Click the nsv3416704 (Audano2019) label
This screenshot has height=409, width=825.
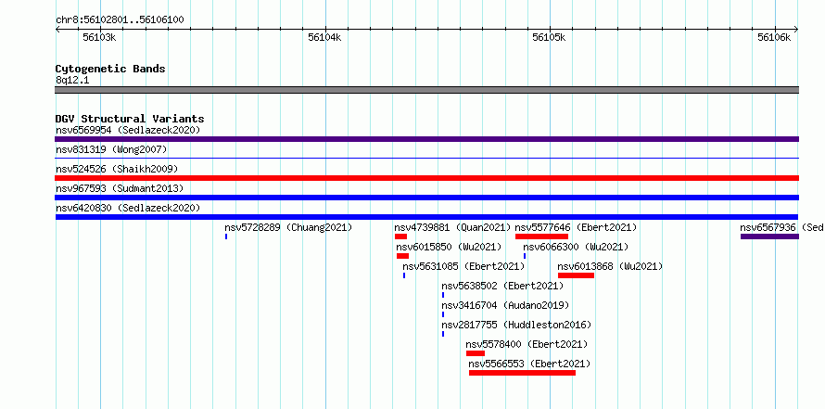click(505, 305)
